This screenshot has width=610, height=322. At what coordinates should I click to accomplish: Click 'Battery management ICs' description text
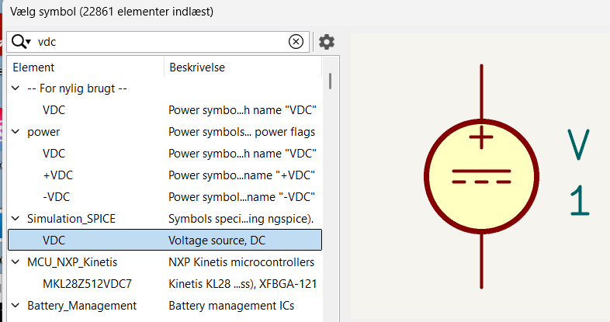point(231,306)
